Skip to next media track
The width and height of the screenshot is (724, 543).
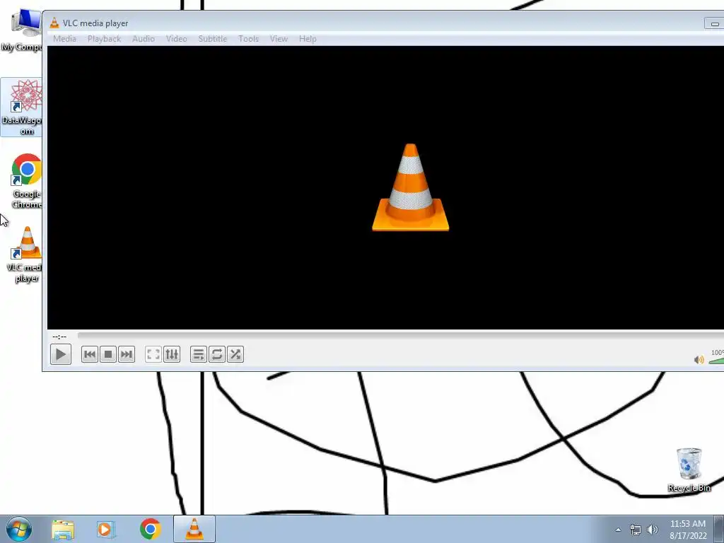coord(126,355)
